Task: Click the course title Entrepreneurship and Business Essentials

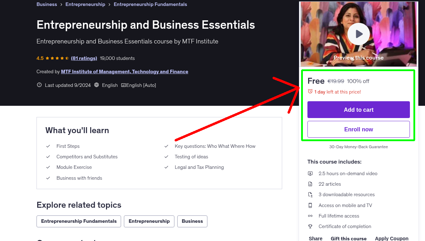Action: (x=146, y=25)
